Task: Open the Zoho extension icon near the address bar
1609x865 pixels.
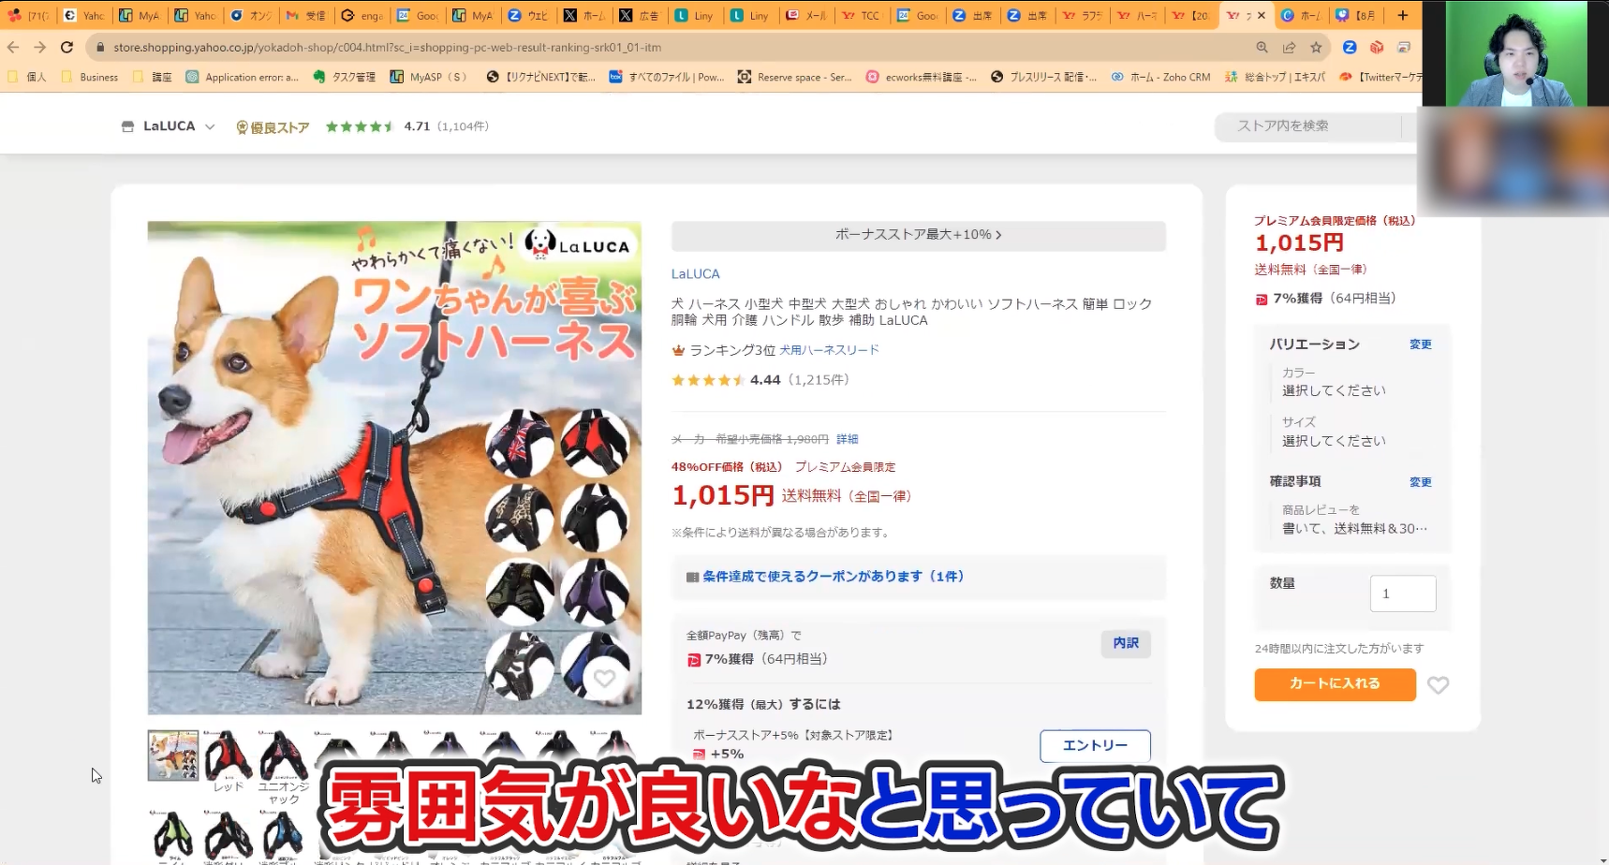Action: [1350, 47]
